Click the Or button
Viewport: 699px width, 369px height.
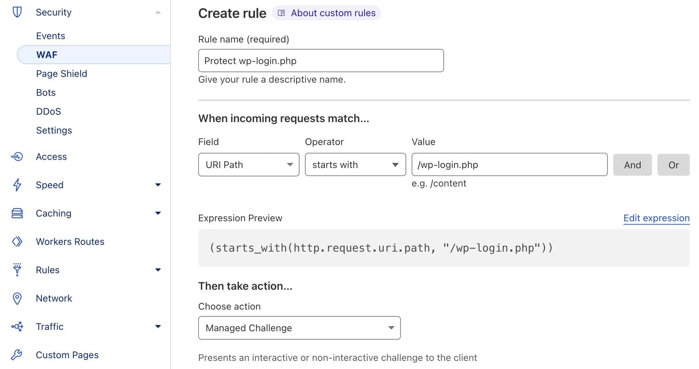coord(673,165)
